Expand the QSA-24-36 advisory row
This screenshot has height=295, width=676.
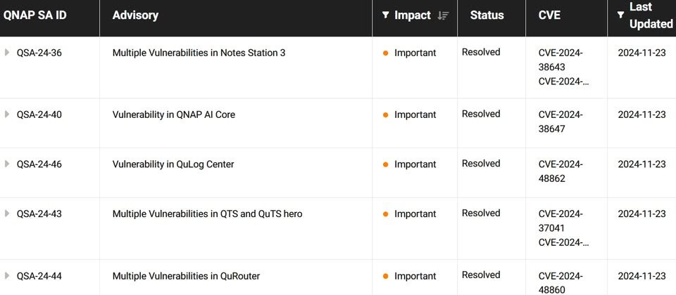(x=7, y=53)
